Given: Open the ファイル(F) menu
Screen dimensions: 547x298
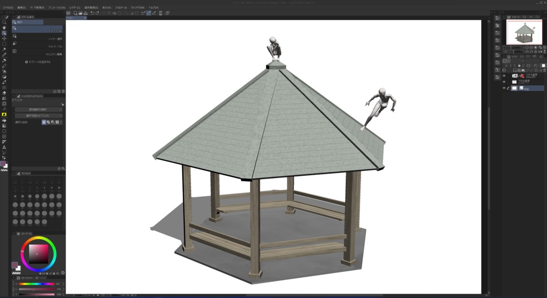Looking at the screenshot, I should (7, 7).
